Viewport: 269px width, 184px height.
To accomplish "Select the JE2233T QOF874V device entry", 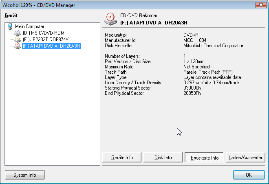I will pyautogui.click(x=43, y=39).
